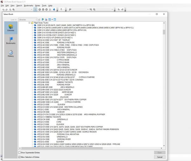Click the vertical scrollbar up arrow

click(164, 23)
